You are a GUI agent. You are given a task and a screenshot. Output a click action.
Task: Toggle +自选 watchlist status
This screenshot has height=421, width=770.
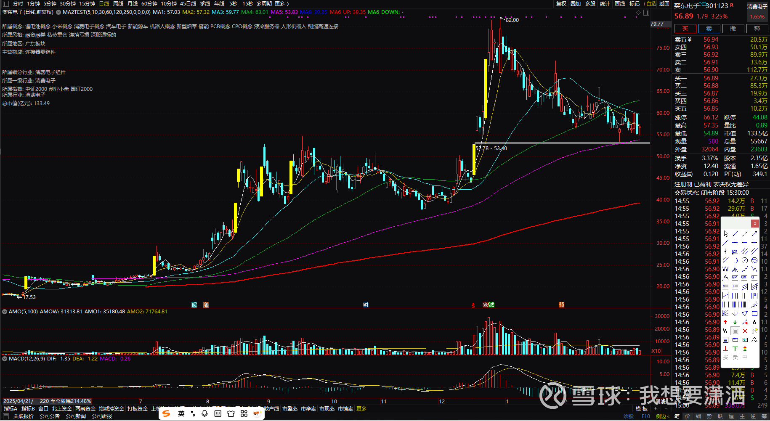click(650, 4)
